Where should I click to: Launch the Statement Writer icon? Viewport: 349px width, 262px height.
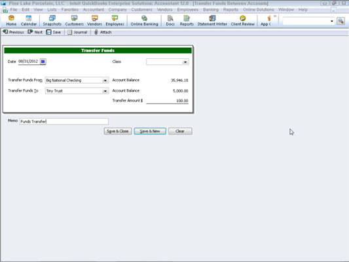click(212, 18)
